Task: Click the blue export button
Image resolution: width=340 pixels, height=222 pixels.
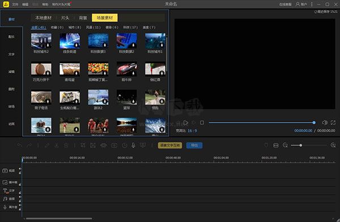Action: coord(194,145)
